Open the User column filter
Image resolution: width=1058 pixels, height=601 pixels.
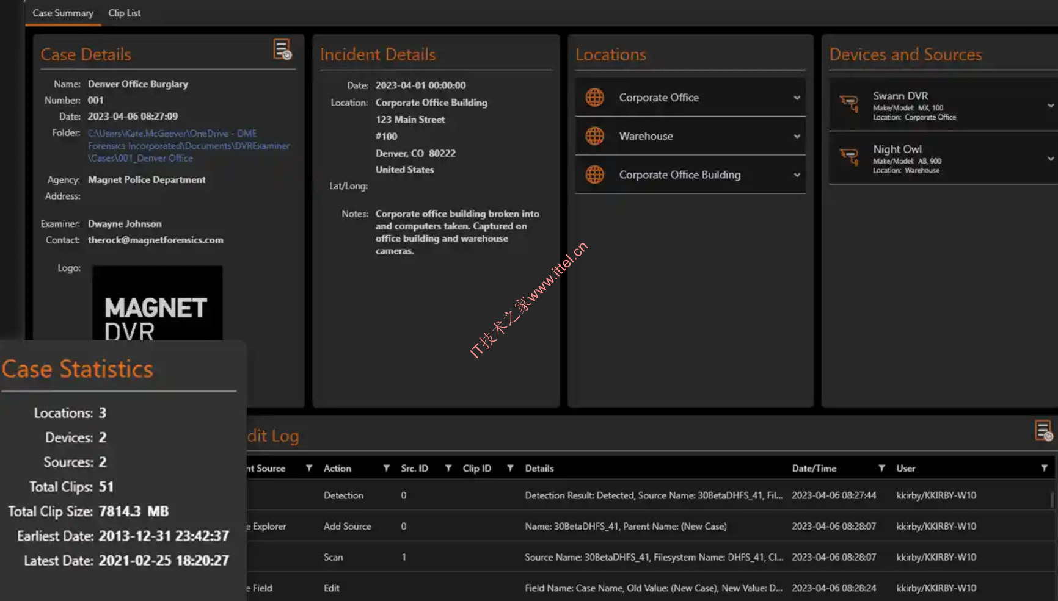[x=1044, y=469]
